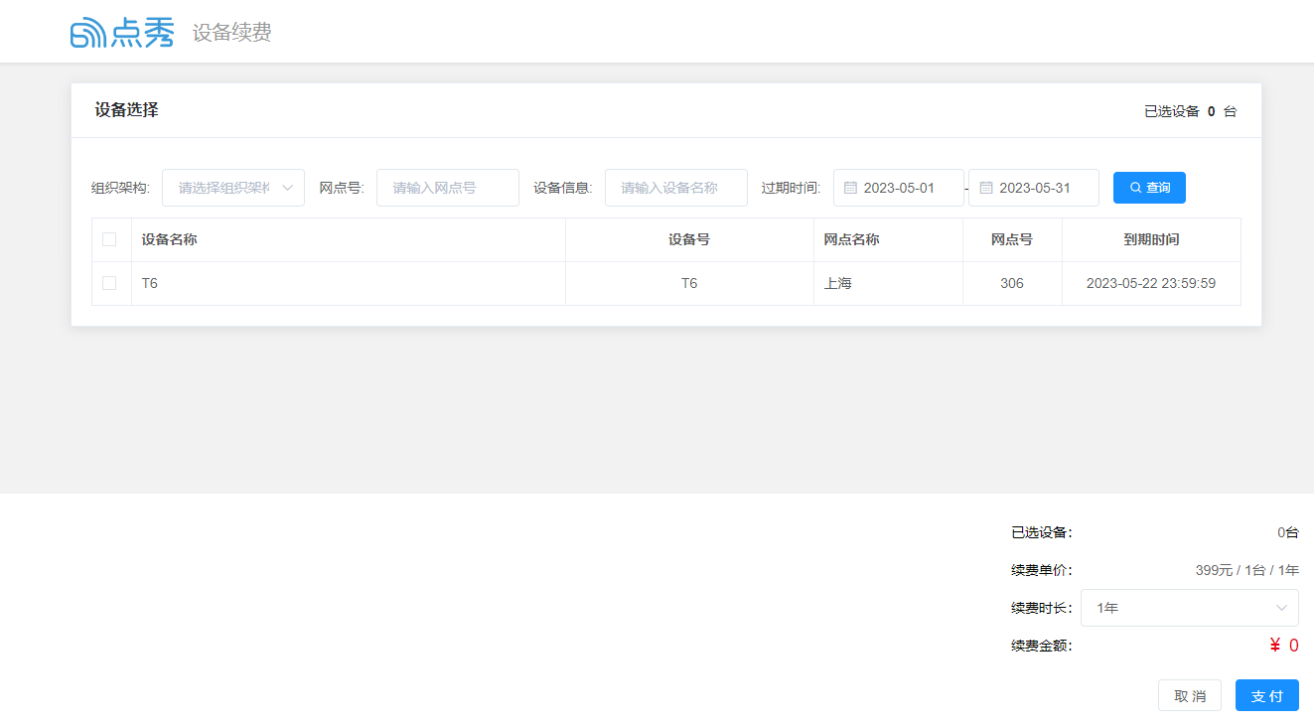The height and width of the screenshot is (726, 1314).
Task: Click the 到期时间 column header
Action: pos(1151,239)
